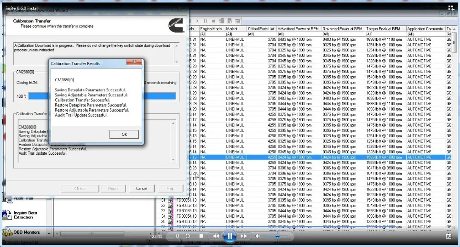This screenshot has width=460, height=247.
Task: Click OK in Calibration Transfer Results dialog
Action: 124,135
